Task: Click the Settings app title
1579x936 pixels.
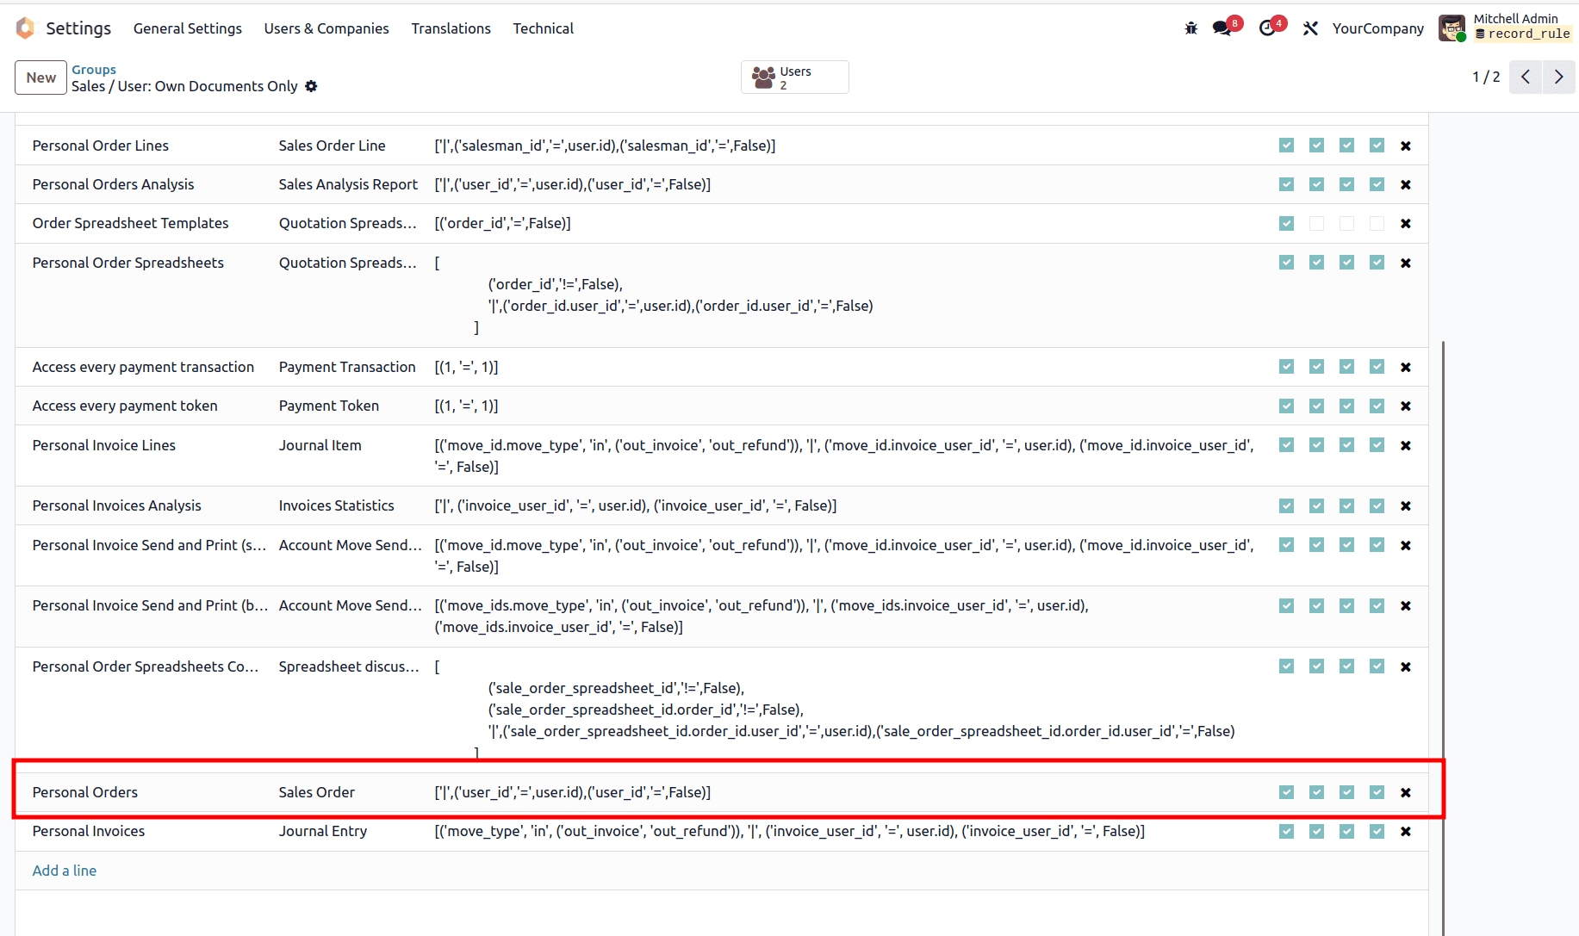Action: coord(78,28)
